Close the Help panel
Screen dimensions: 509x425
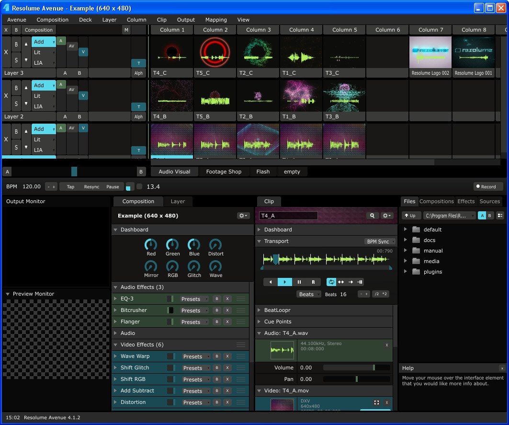point(502,368)
